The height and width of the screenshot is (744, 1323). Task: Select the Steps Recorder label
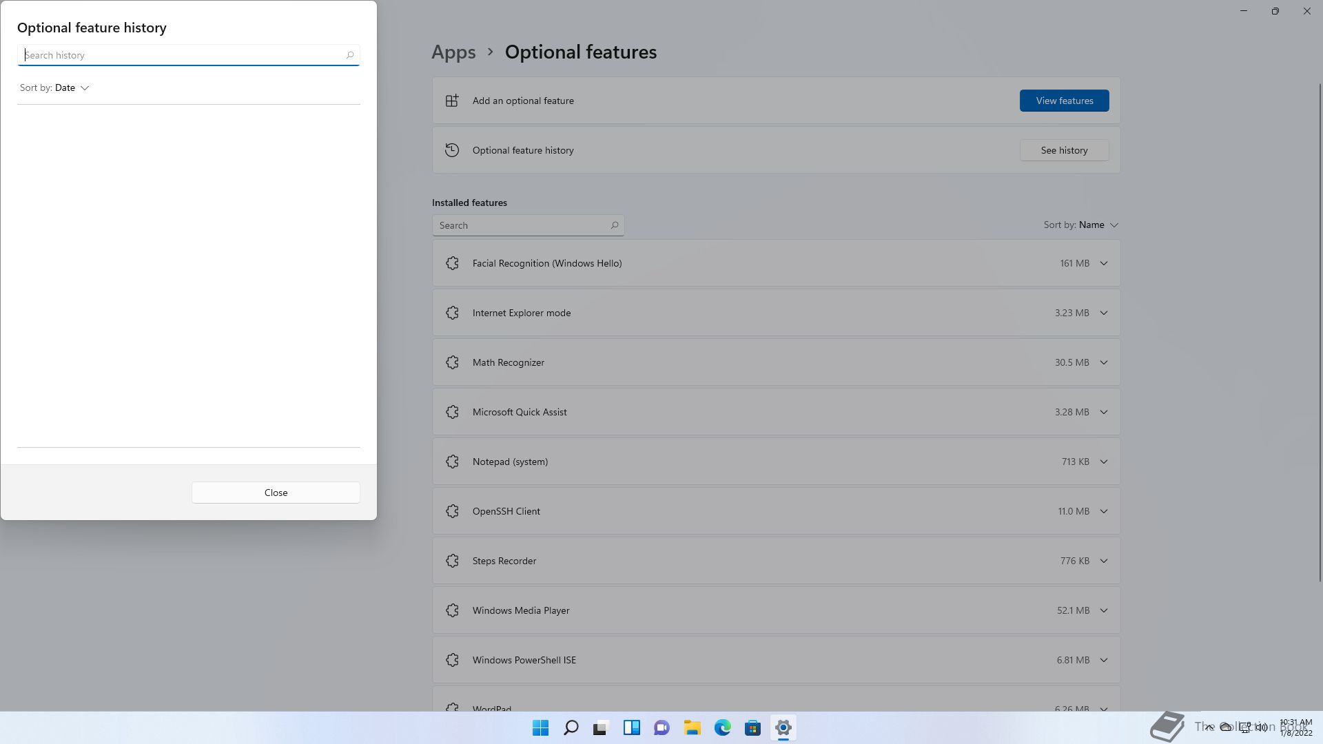(504, 561)
